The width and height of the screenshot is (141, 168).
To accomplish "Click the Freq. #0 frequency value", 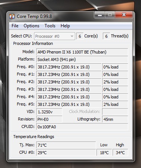I will tap(69, 67).
